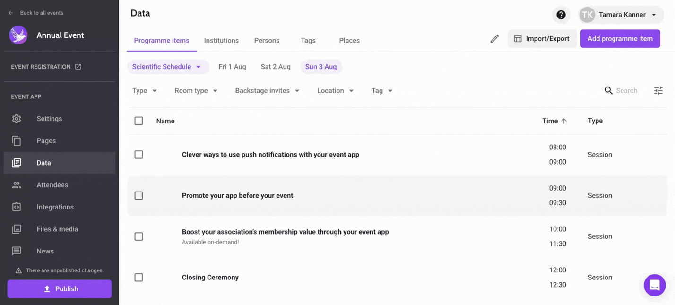Click the search magnifier icon

(x=608, y=90)
